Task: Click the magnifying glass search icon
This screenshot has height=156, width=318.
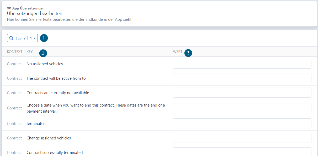Action: pos(11,38)
